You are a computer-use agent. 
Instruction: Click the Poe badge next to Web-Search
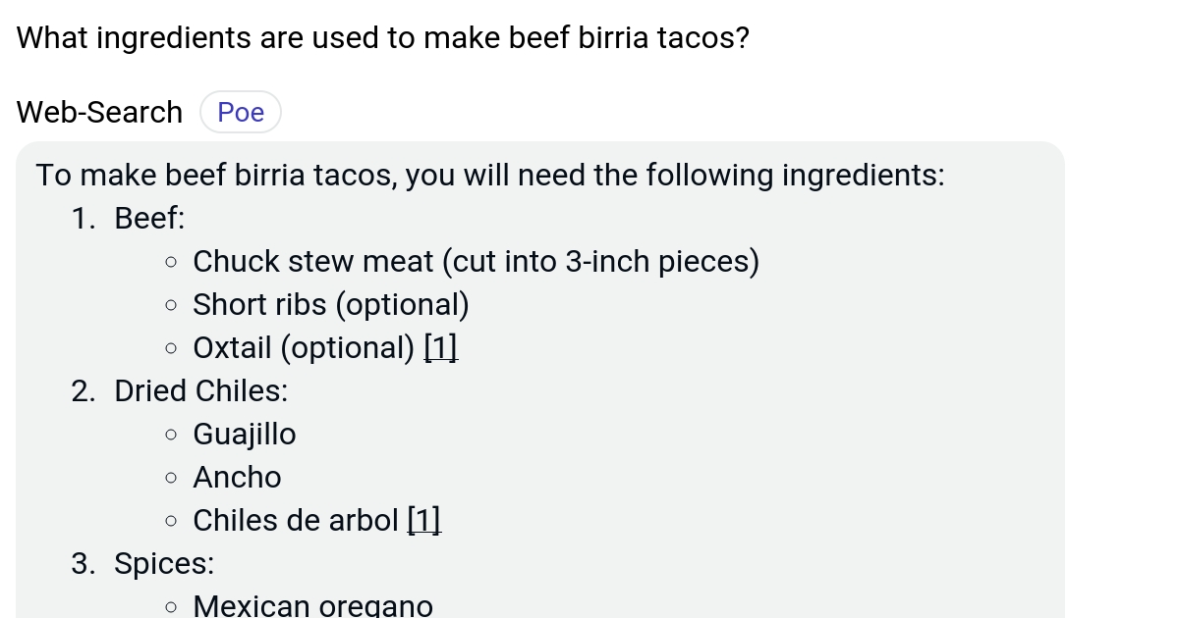(x=240, y=111)
